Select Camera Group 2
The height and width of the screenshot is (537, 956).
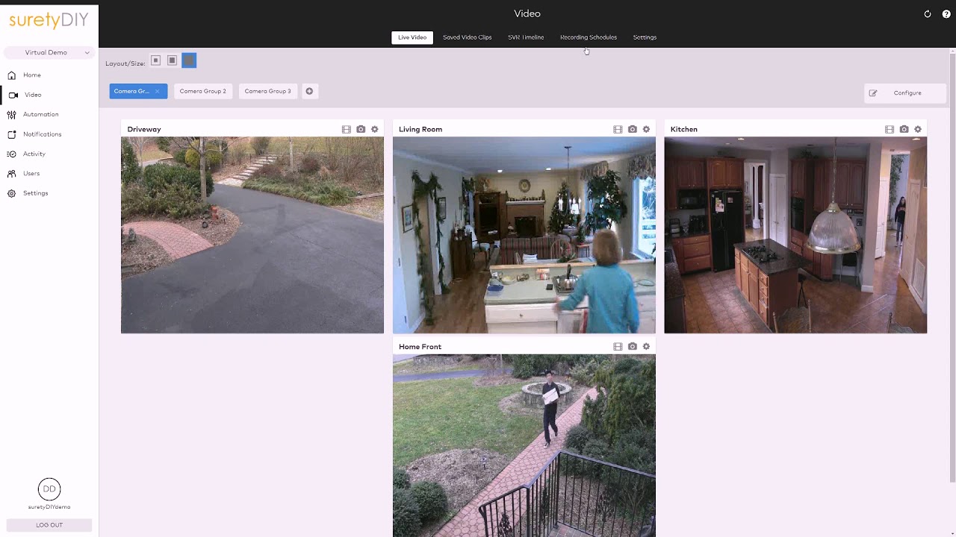pos(203,91)
